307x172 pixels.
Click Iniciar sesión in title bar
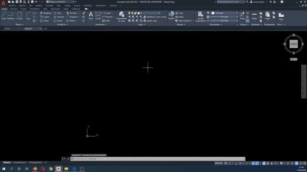click(257, 2)
